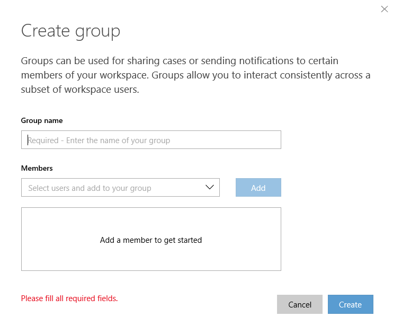This screenshot has height=334, width=393.
Task: Focus the 'Required - Enter the name' placeholder
Action: [x=99, y=140]
